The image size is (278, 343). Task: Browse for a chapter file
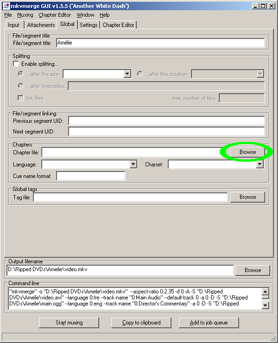(x=247, y=152)
